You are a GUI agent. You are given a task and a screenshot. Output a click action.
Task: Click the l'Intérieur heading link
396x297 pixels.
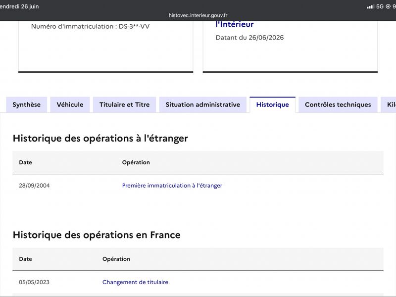tap(235, 24)
